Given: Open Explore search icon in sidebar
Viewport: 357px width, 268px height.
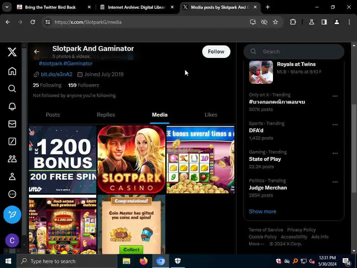Looking at the screenshot, I should pyautogui.click(x=12, y=88).
